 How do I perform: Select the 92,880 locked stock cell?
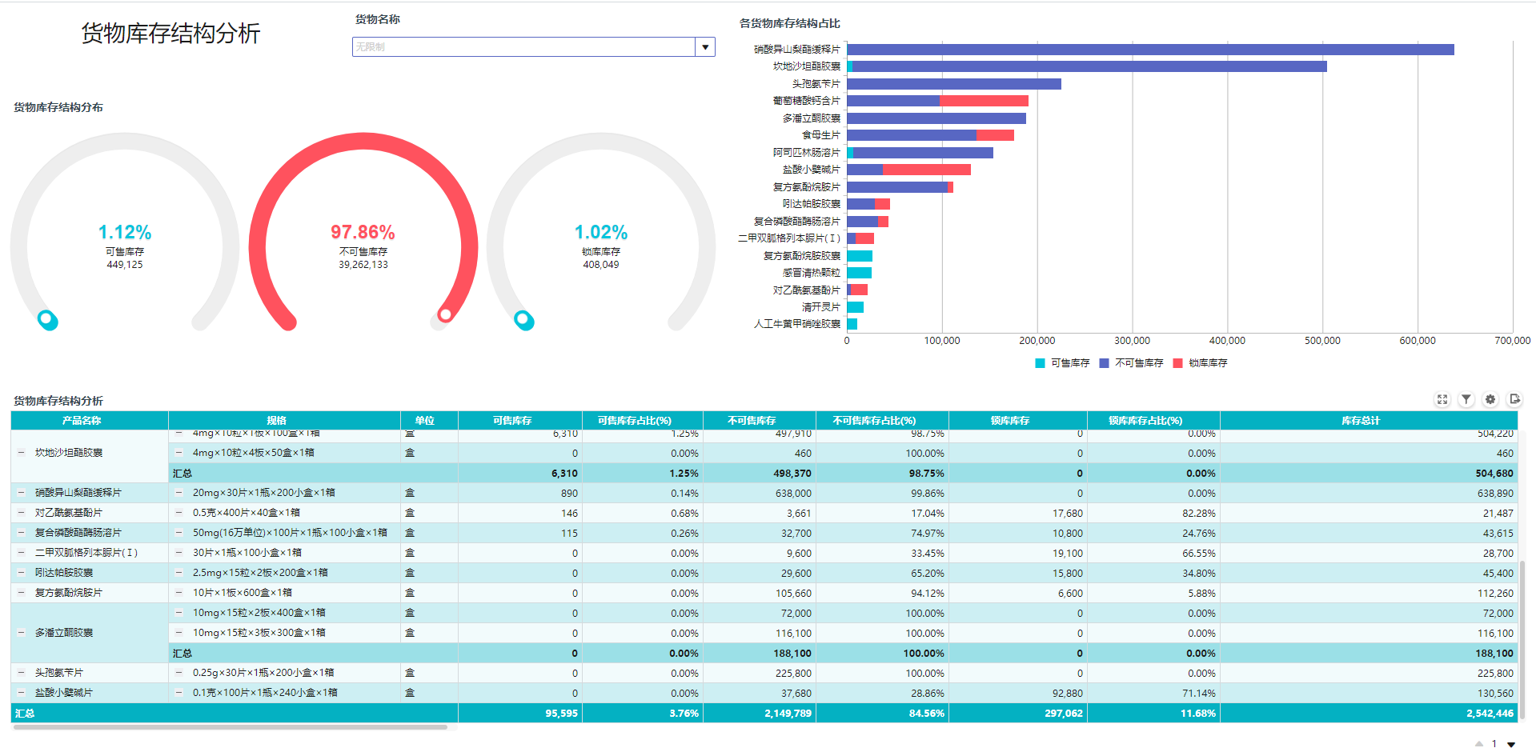click(x=1018, y=694)
